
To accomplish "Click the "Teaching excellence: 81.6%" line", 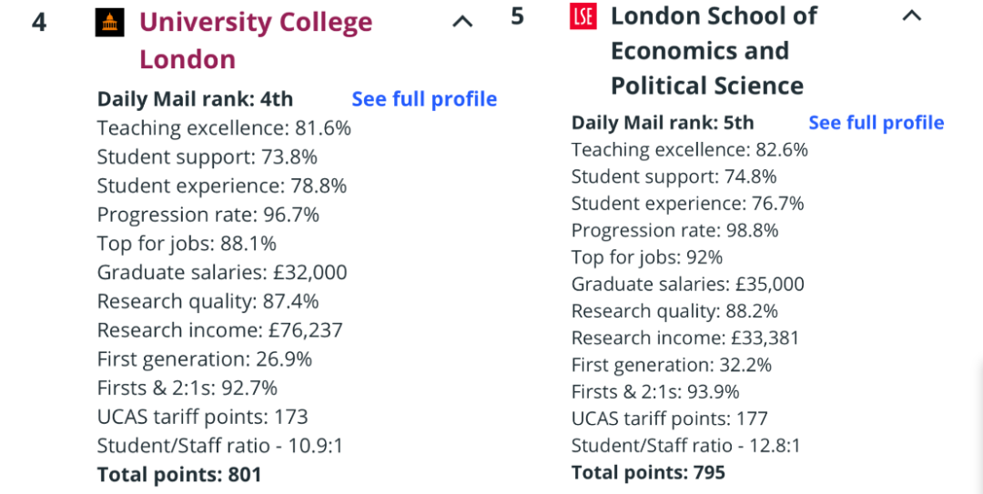I will (x=224, y=128).
